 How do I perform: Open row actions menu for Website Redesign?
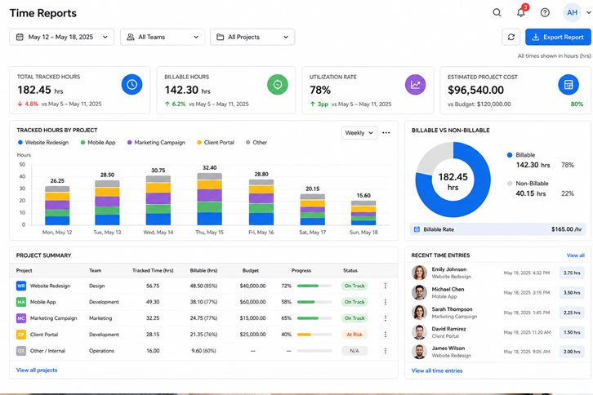tap(386, 286)
